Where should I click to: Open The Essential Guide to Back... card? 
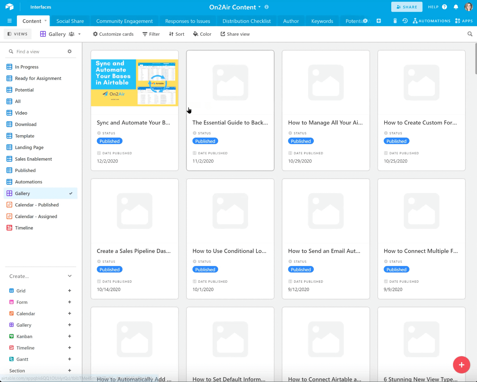[230, 110]
